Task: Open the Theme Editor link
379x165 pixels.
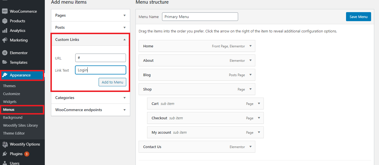Action: (14, 133)
